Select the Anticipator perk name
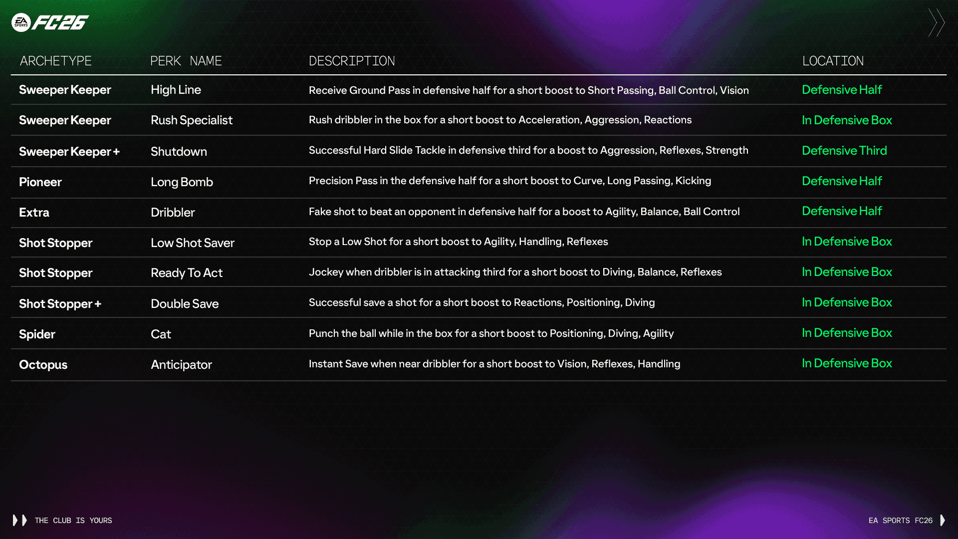The width and height of the screenshot is (958, 539). (181, 365)
